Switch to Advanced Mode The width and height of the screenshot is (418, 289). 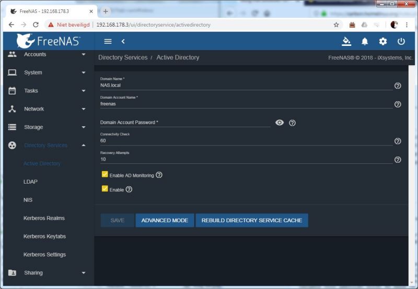(x=165, y=220)
